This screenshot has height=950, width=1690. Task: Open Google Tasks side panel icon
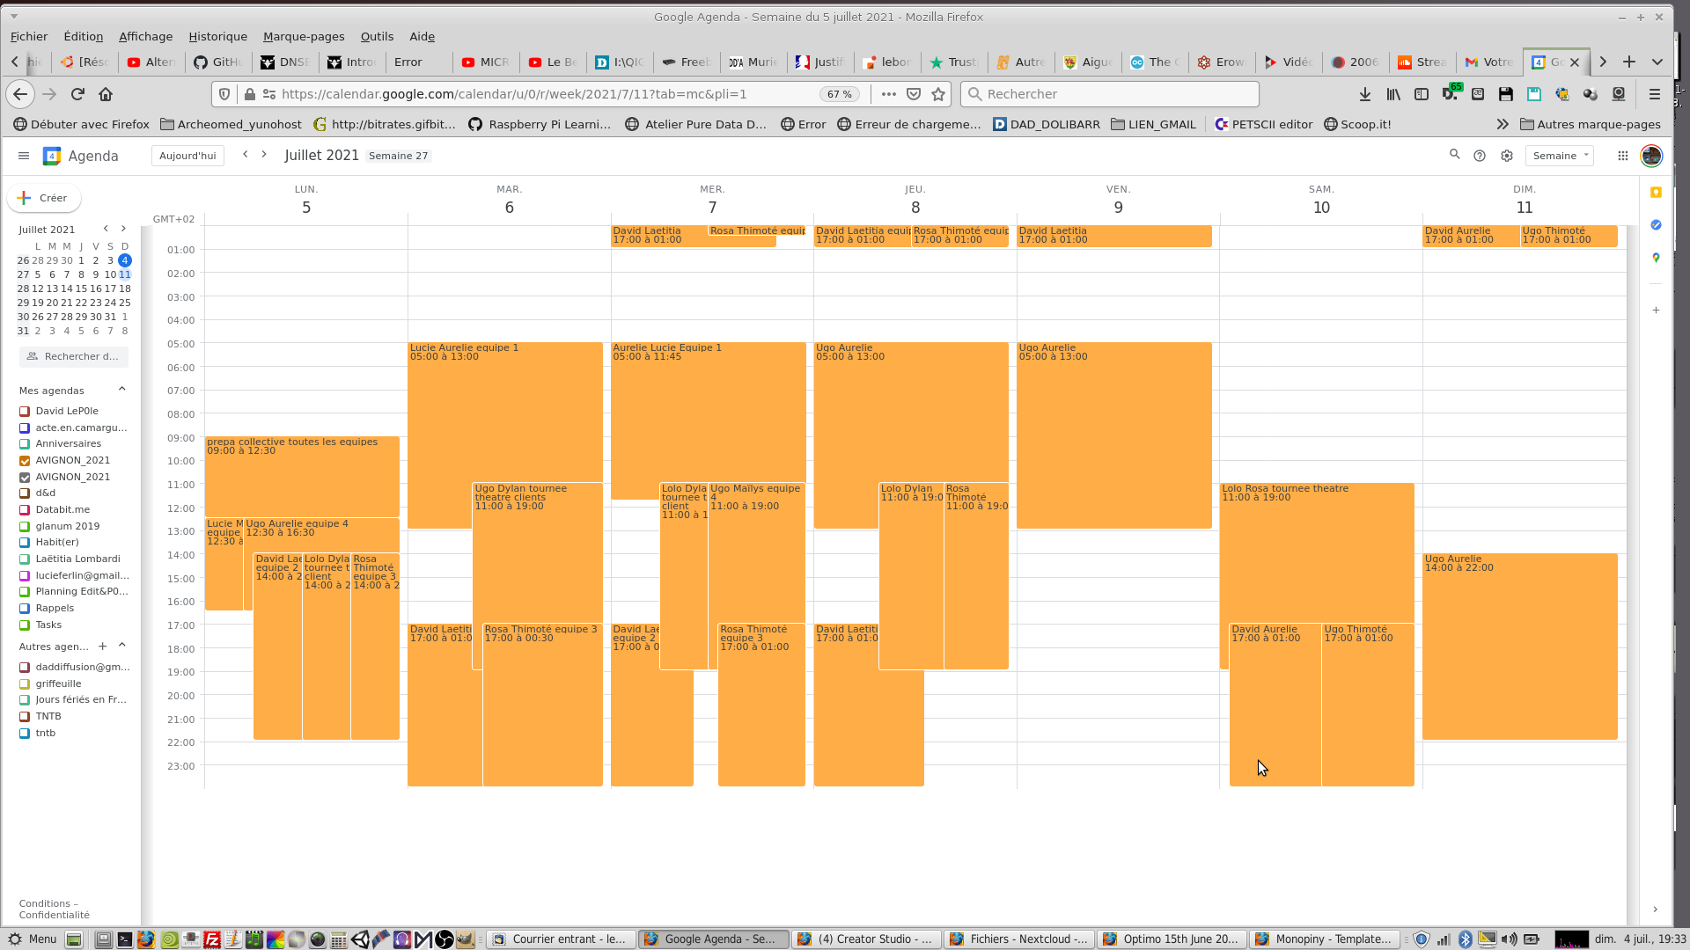(1656, 225)
